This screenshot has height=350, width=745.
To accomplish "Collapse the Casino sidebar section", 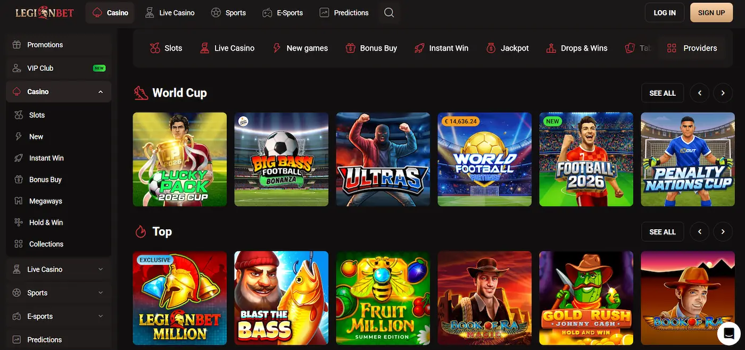I will (101, 92).
